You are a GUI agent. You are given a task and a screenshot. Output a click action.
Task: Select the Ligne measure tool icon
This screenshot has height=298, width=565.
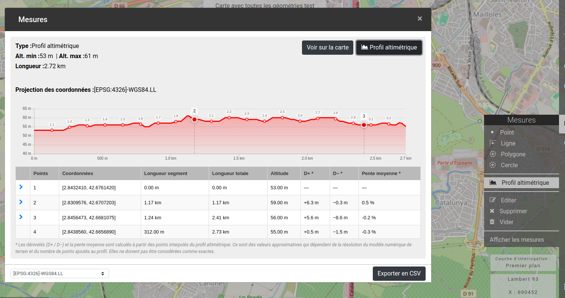click(493, 143)
